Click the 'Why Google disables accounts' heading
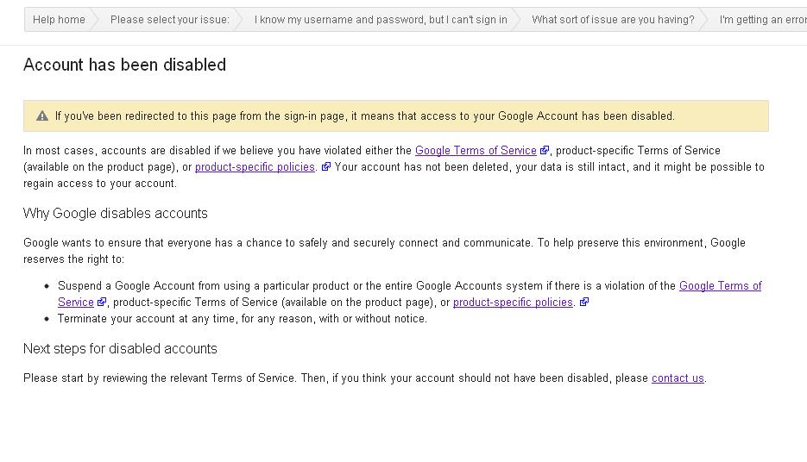Screen dimensions: 807x462 coord(116,214)
